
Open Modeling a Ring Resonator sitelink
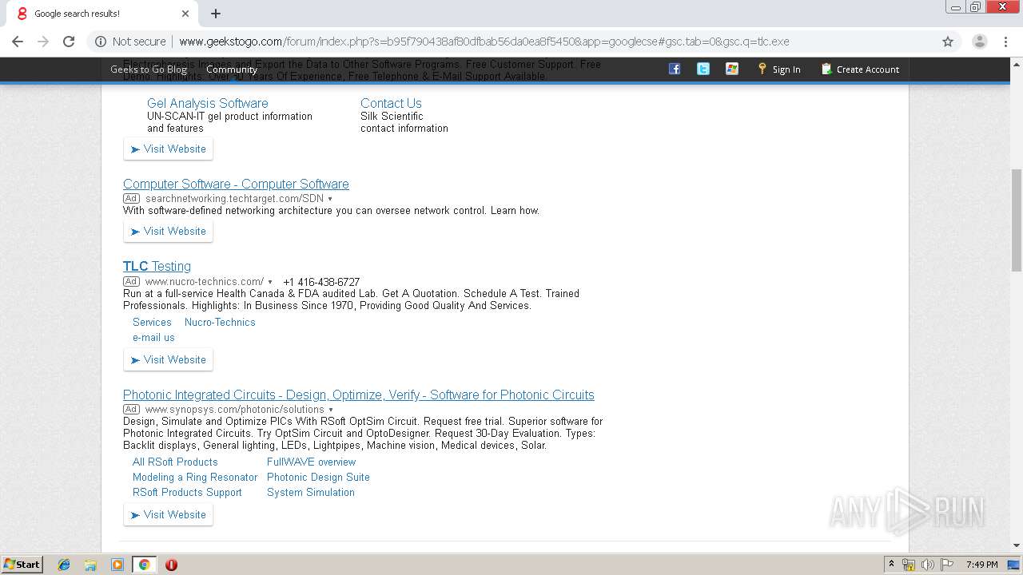pyautogui.click(x=195, y=477)
